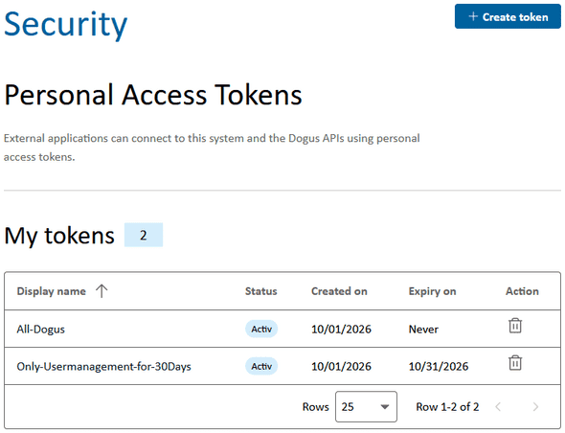Click the My tokens heading
This screenshot has width=565, height=433.
pyautogui.click(x=59, y=236)
